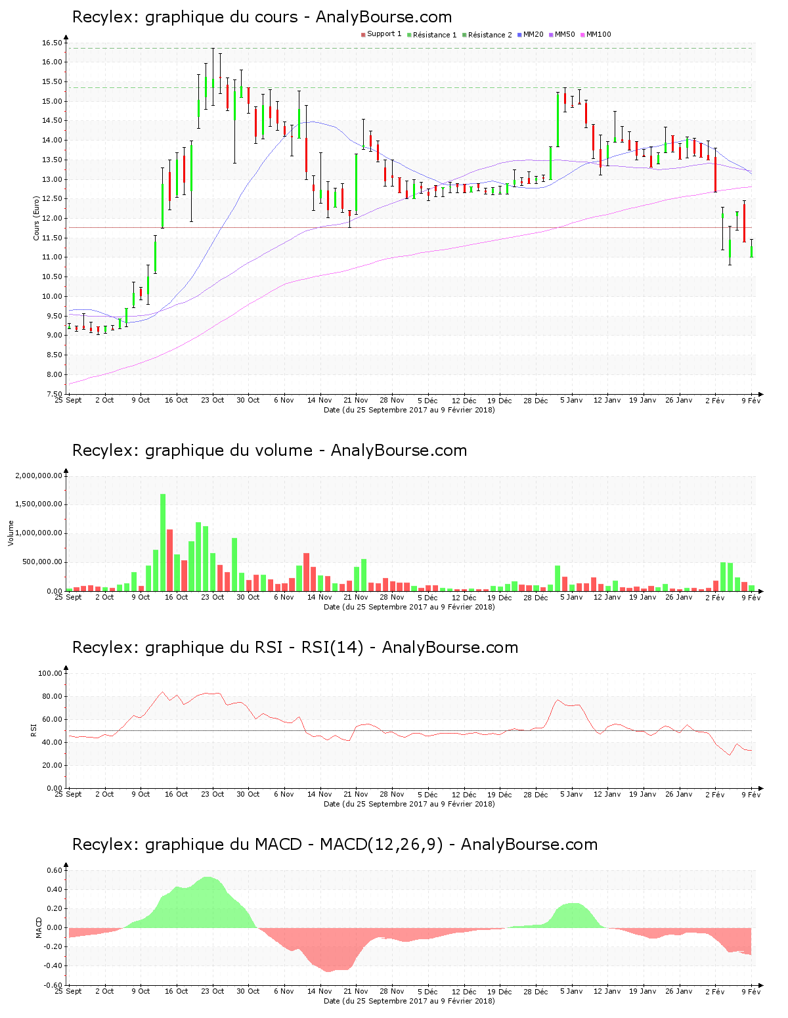The height and width of the screenshot is (1018, 788).
Task: Click '21 Nov' on the volume chart axis
Action: click(356, 597)
